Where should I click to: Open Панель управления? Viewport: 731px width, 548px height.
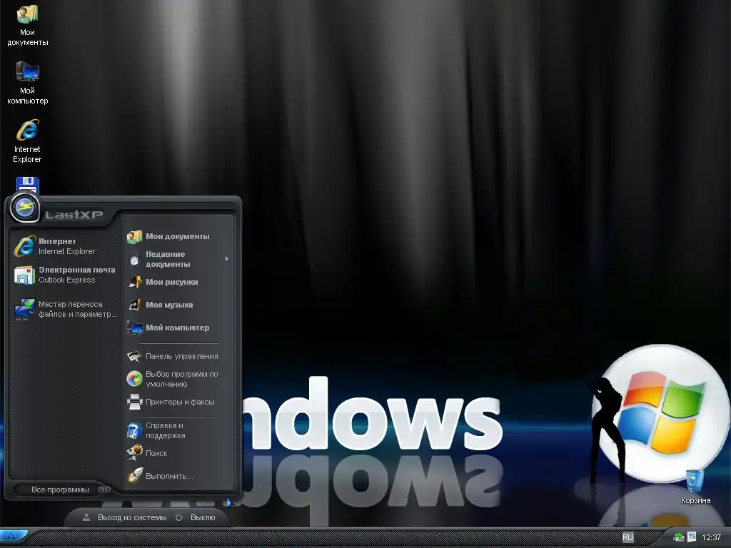pyautogui.click(x=173, y=356)
